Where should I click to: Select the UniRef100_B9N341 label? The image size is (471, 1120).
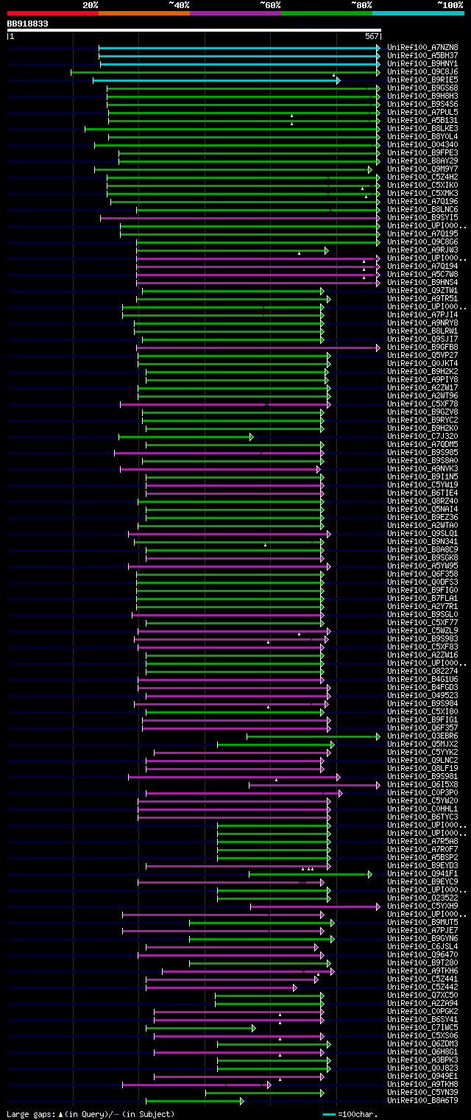[422, 541]
